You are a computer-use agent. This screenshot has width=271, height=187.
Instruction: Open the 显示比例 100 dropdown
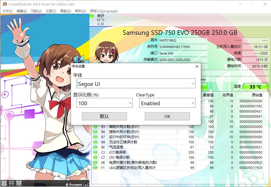(x=105, y=103)
